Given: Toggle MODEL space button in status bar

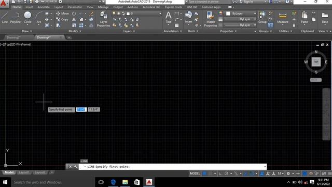Looking at the screenshot, I should 195,173.
